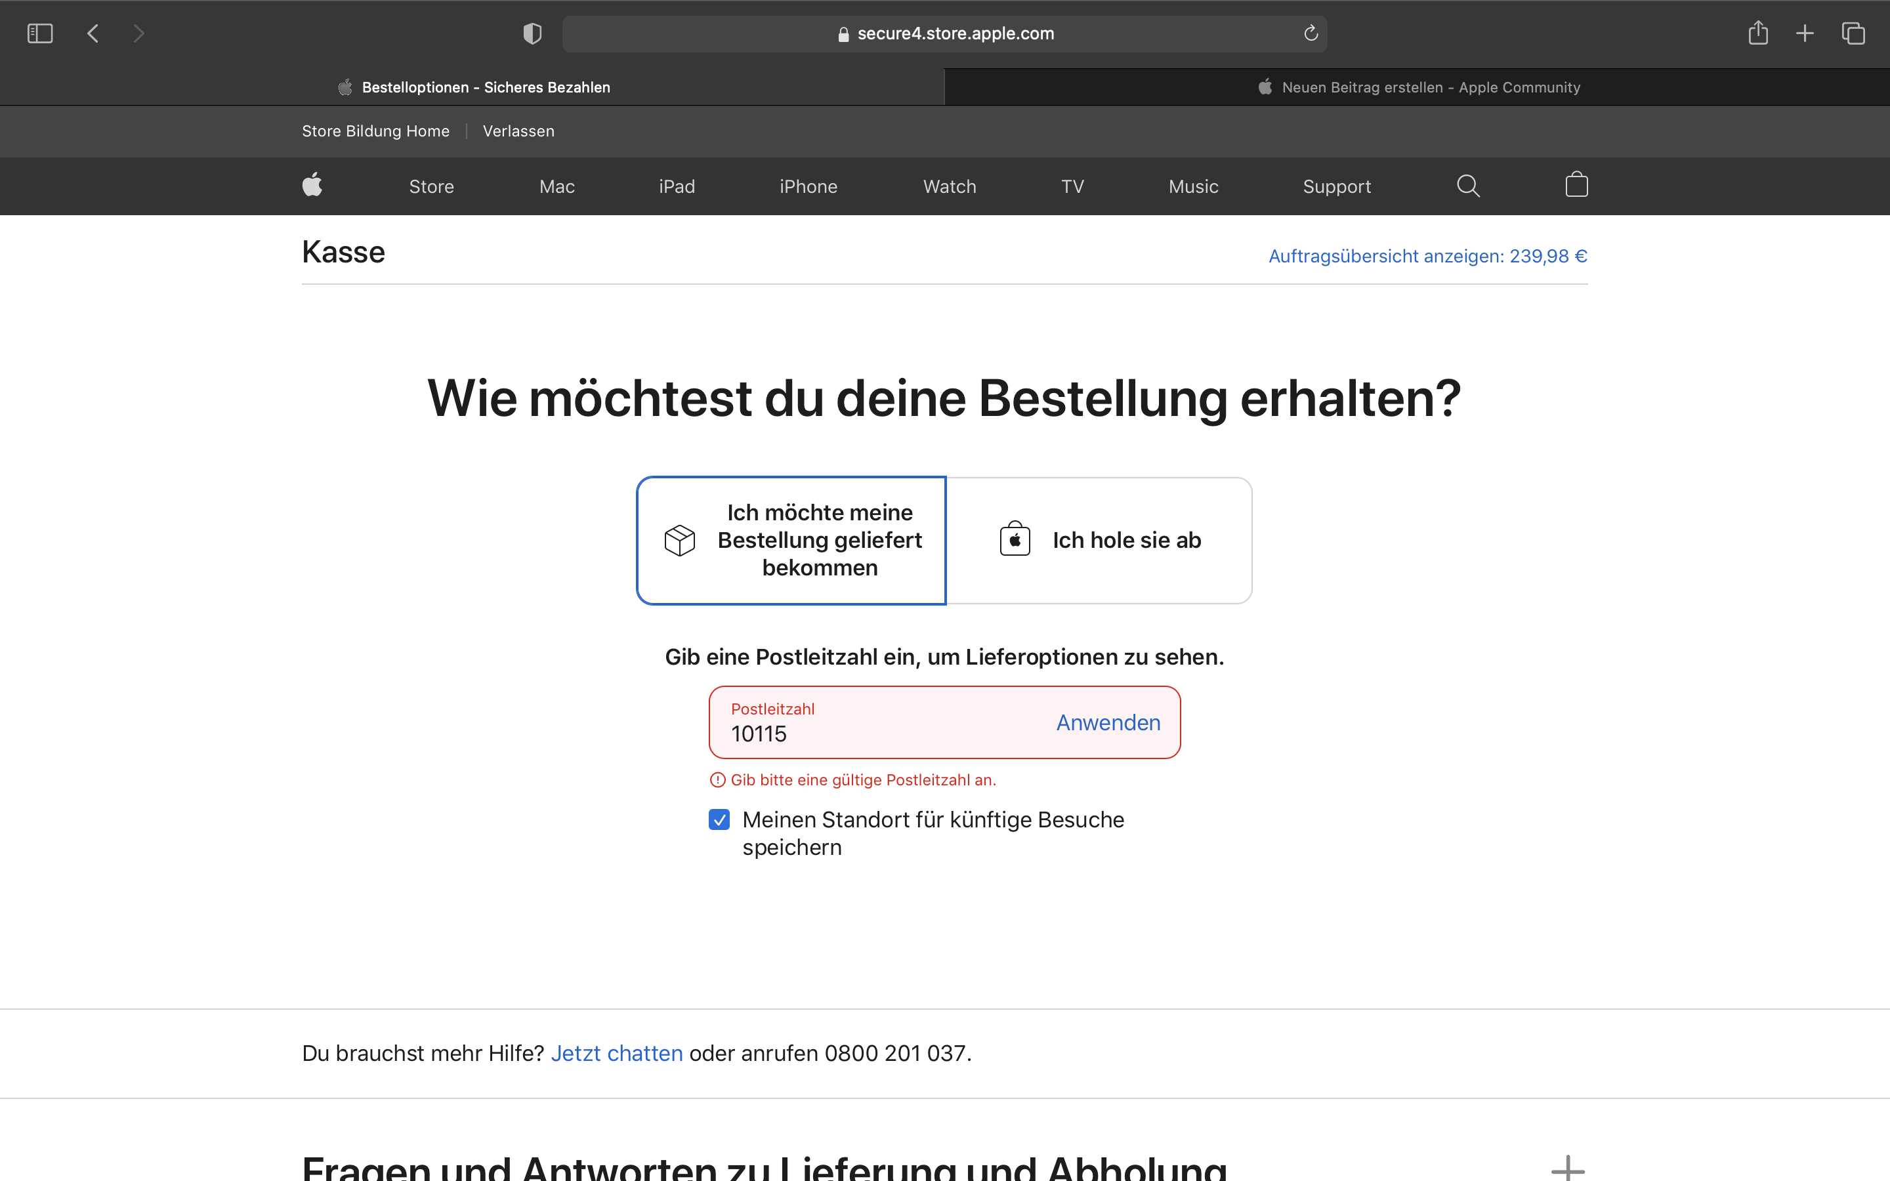Viewport: 1890px width, 1181px height.
Task: Uncheck the save my location checkbox
Action: tap(719, 819)
